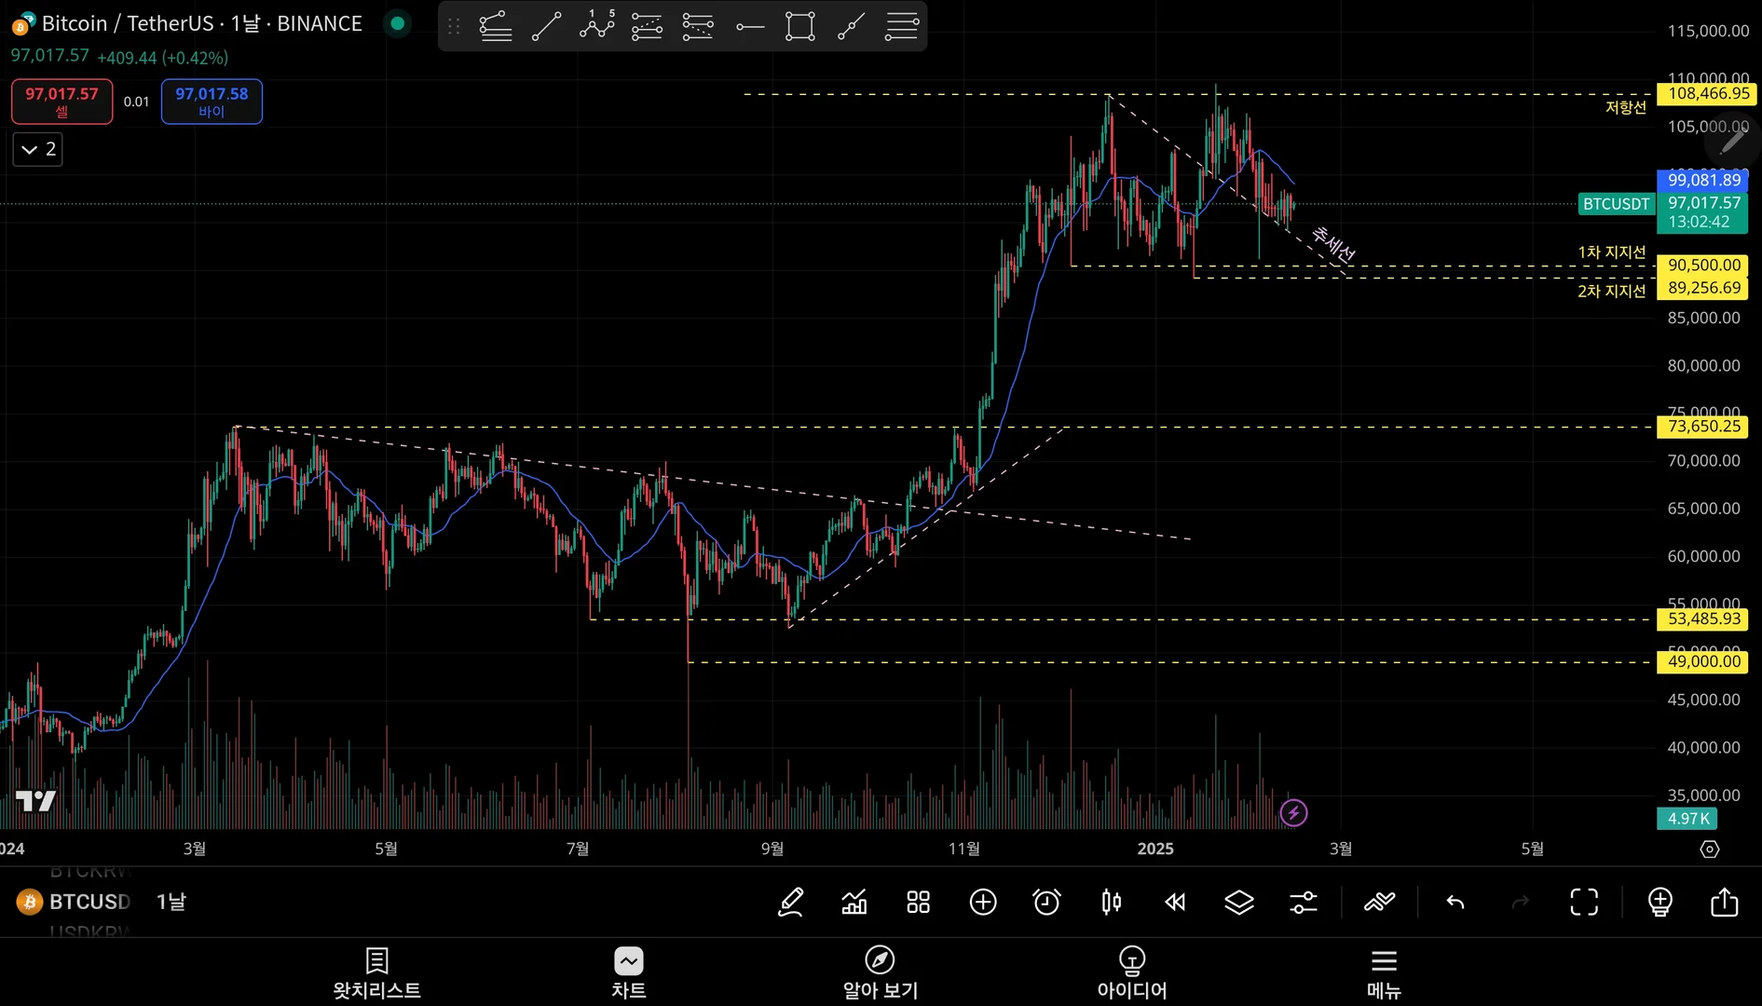This screenshot has width=1762, height=1006.
Task: Expand the collapsed indicator legend '2'
Action: 37,149
